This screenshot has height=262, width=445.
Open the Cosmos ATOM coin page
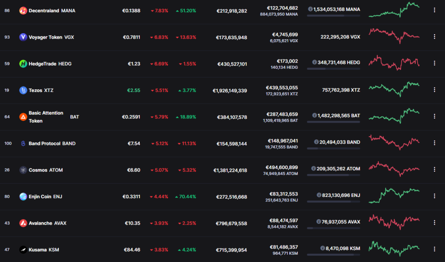(46, 170)
